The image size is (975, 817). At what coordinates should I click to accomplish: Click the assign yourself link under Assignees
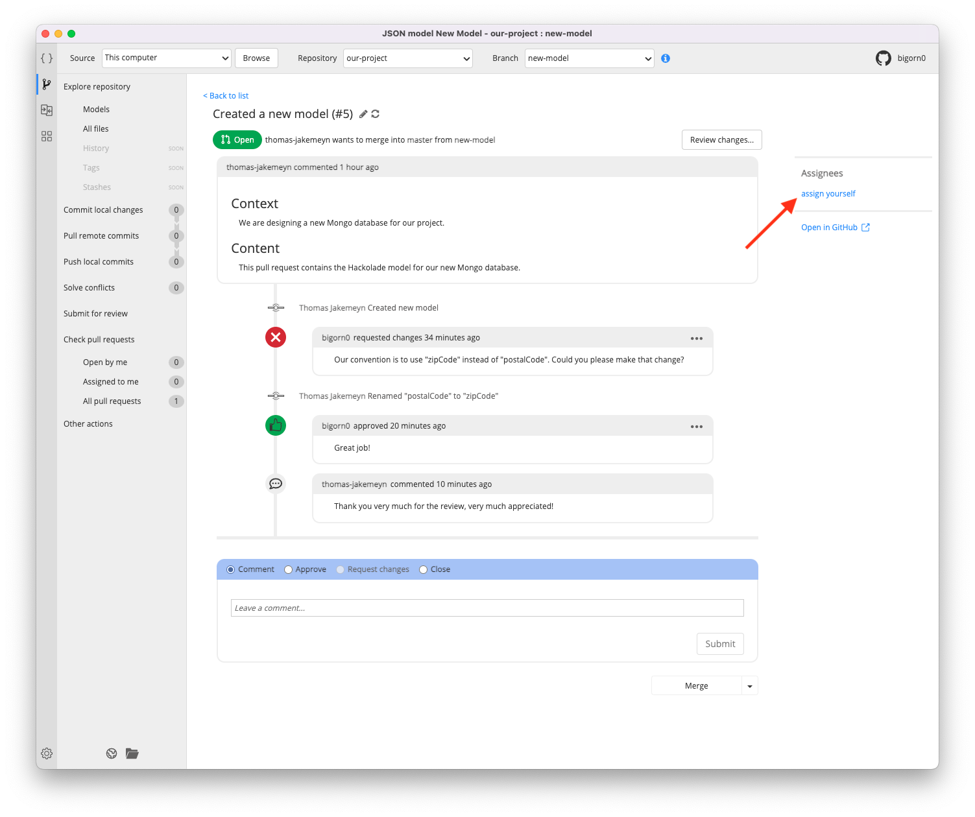click(828, 193)
